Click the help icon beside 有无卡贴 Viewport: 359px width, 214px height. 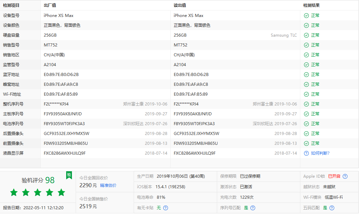pos(165,208)
